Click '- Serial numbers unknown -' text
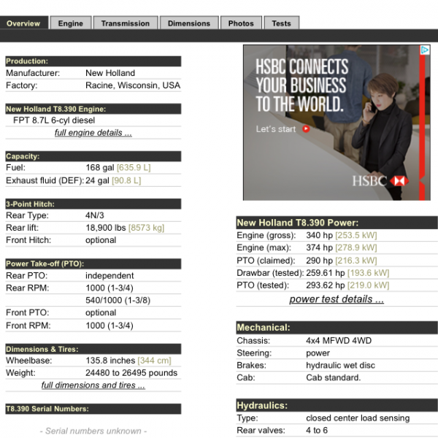The width and height of the screenshot is (438, 438). [93, 431]
